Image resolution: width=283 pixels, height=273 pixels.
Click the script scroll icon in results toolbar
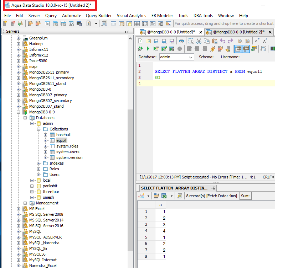click(180, 196)
